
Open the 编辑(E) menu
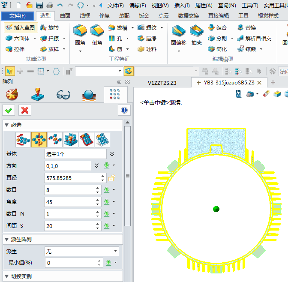pos(138,6)
